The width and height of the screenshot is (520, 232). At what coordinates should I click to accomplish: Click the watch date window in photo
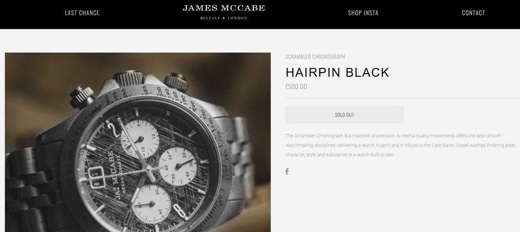(x=97, y=177)
